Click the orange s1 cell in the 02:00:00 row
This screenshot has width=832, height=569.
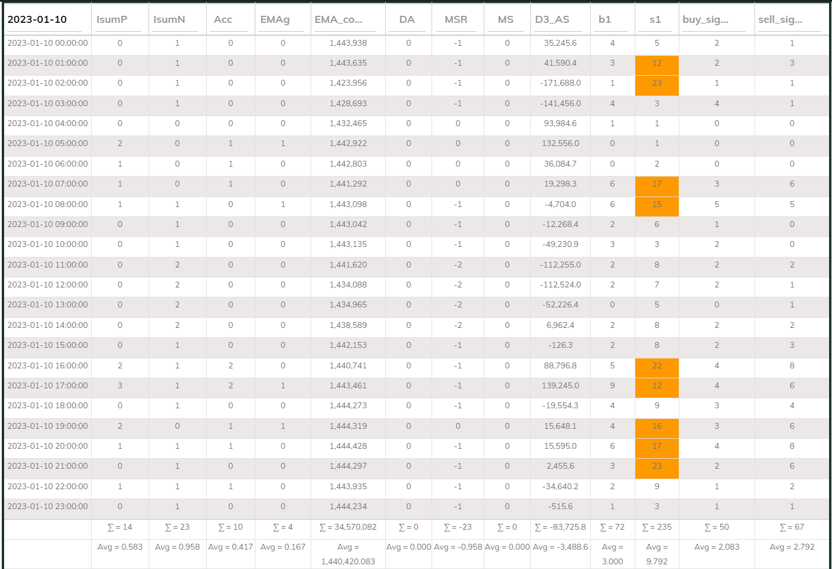[x=656, y=83]
